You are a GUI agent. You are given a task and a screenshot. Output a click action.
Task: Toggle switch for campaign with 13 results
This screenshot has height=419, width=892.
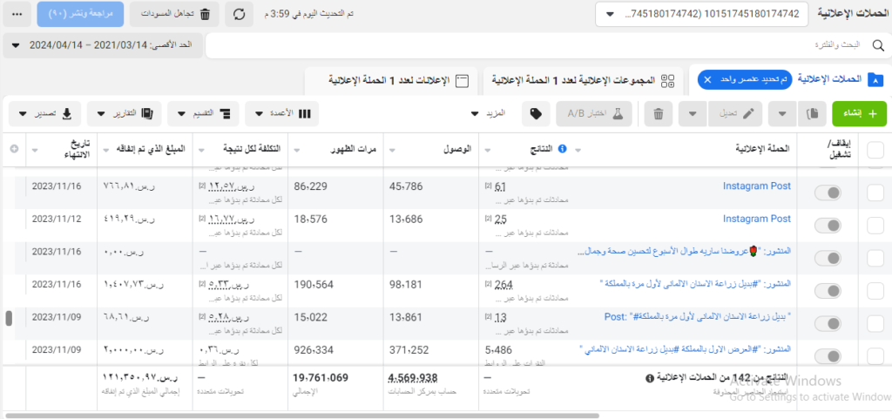click(x=828, y=324)
